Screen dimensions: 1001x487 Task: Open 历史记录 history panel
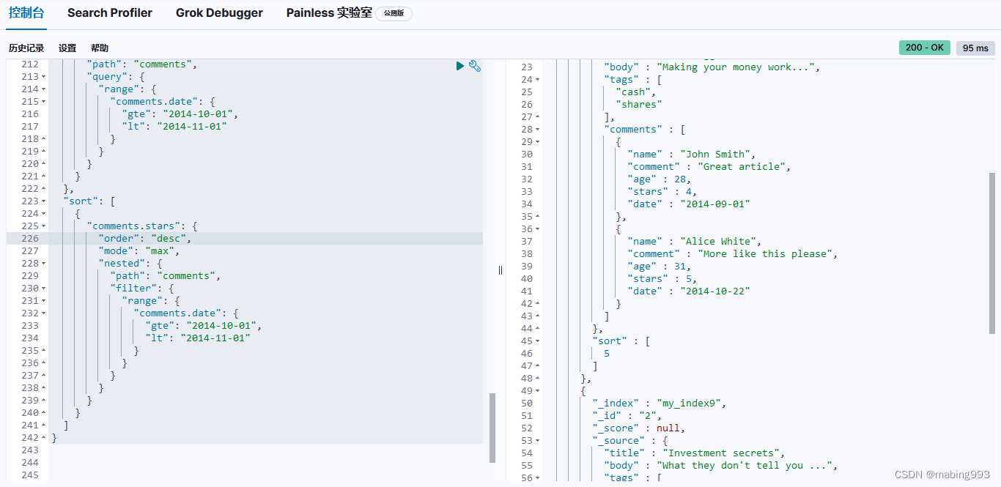(x=26, y=48)
